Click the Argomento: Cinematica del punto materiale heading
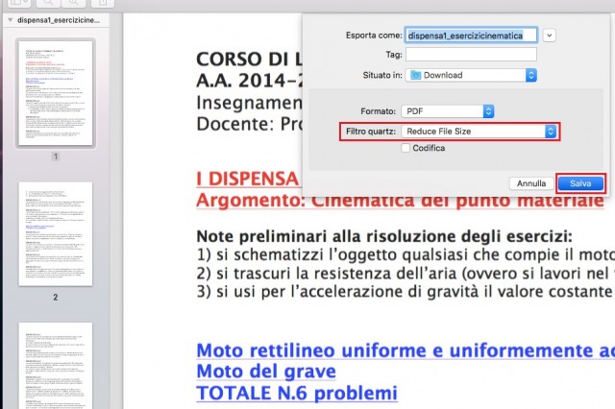This screenshot has height=409, width=615. click(400, 201)
